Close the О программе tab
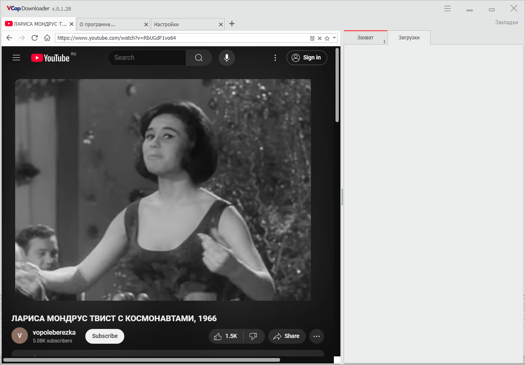Viewport: 525px width, 365px height. (146, 25)
